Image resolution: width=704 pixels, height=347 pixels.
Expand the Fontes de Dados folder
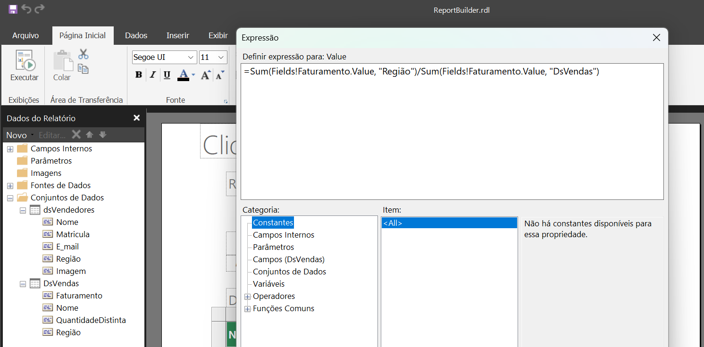[x=10, y=186]
